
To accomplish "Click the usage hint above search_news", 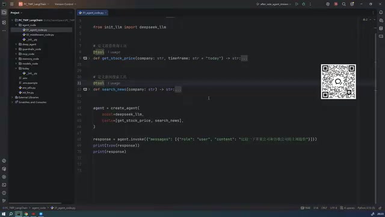I will (114, 83).
